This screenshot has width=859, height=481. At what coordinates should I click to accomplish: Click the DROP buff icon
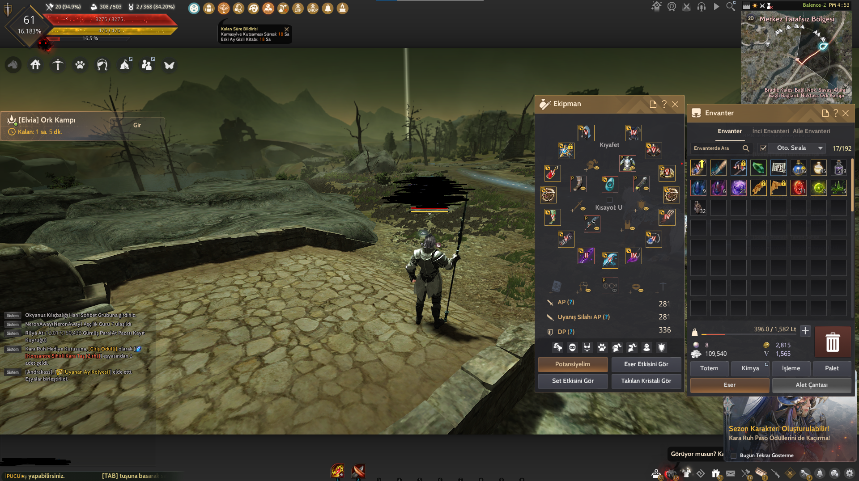(313, 8)
